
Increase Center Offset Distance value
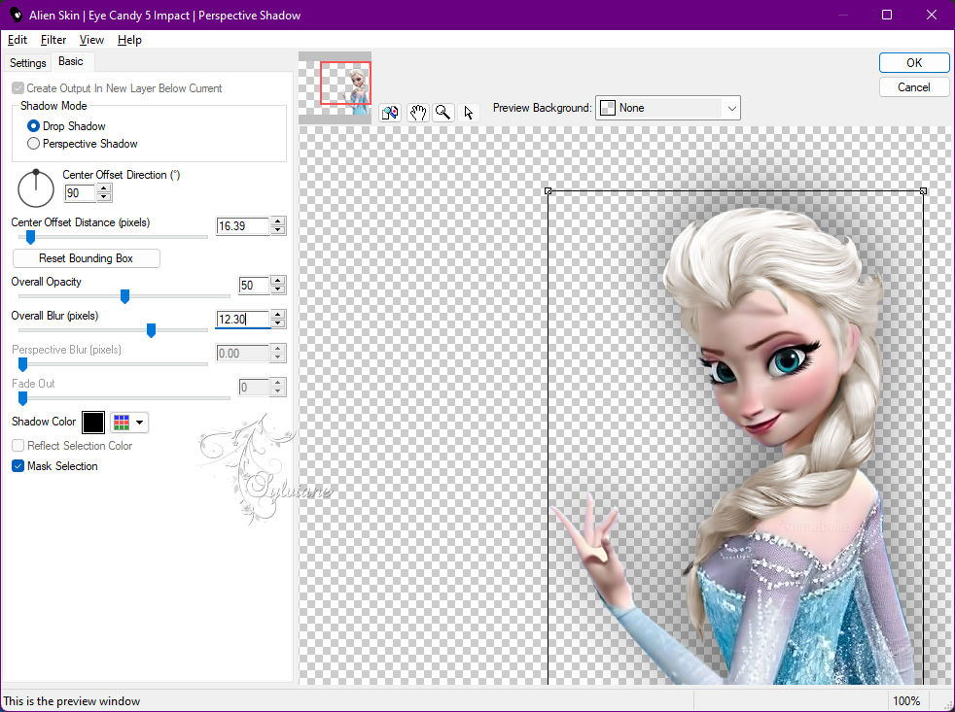click(278, 221)
